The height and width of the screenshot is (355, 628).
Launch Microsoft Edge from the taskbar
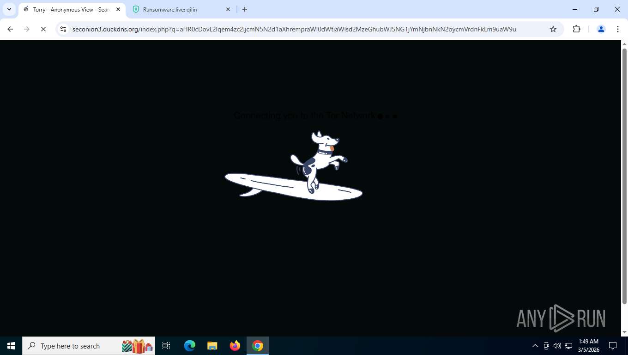coord(190,346)
